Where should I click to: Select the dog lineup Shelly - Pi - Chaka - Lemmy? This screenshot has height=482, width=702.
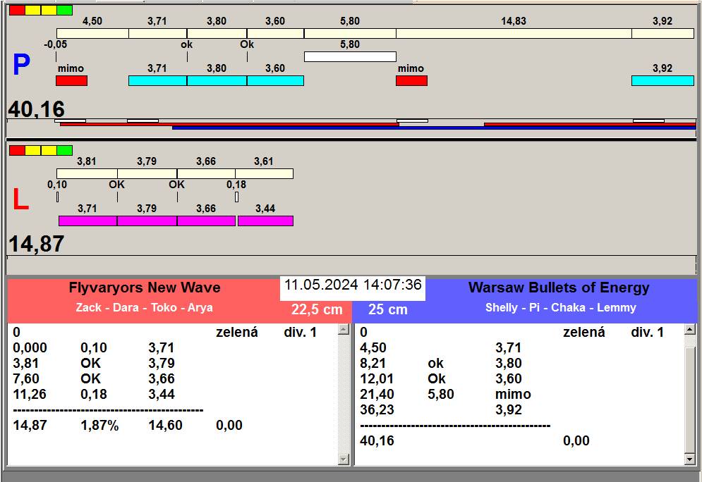pyautogui.click(x=560, y=308)
